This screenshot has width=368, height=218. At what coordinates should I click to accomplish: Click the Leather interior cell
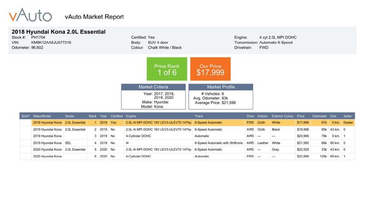(x=263, y=143)
